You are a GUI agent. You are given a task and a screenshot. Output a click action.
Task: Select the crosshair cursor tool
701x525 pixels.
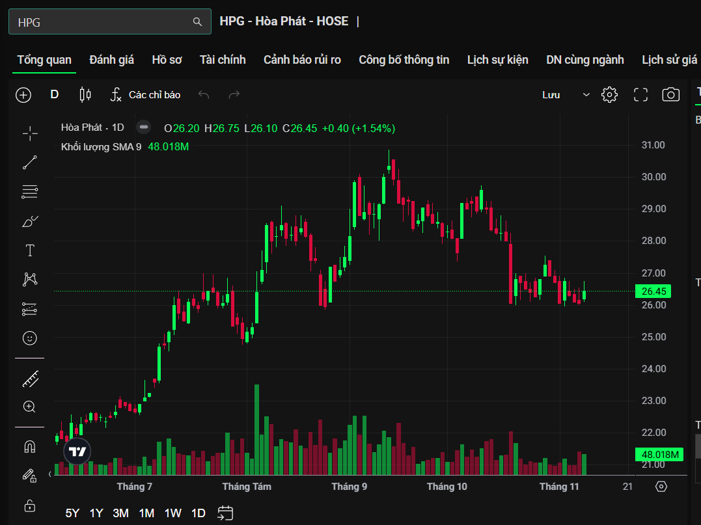[30, 134]
